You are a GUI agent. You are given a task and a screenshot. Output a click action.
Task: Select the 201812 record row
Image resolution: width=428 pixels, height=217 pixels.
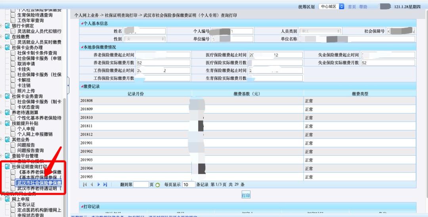(x=248, y=134)
